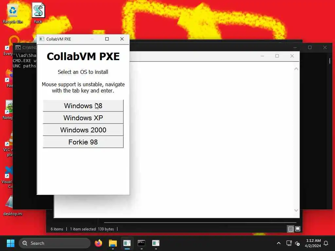The height and width of the screenshot is (251, 335).
Task: Click the '6 items' status bar text
Action: (57, 229)
